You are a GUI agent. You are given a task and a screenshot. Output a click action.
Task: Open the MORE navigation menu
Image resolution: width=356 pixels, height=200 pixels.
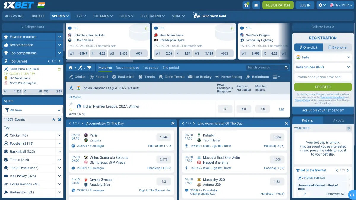(178, 16)
